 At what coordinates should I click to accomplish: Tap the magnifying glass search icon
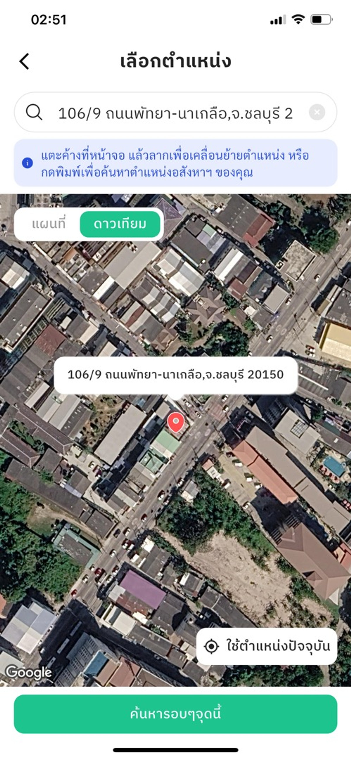tap(34, 113)
